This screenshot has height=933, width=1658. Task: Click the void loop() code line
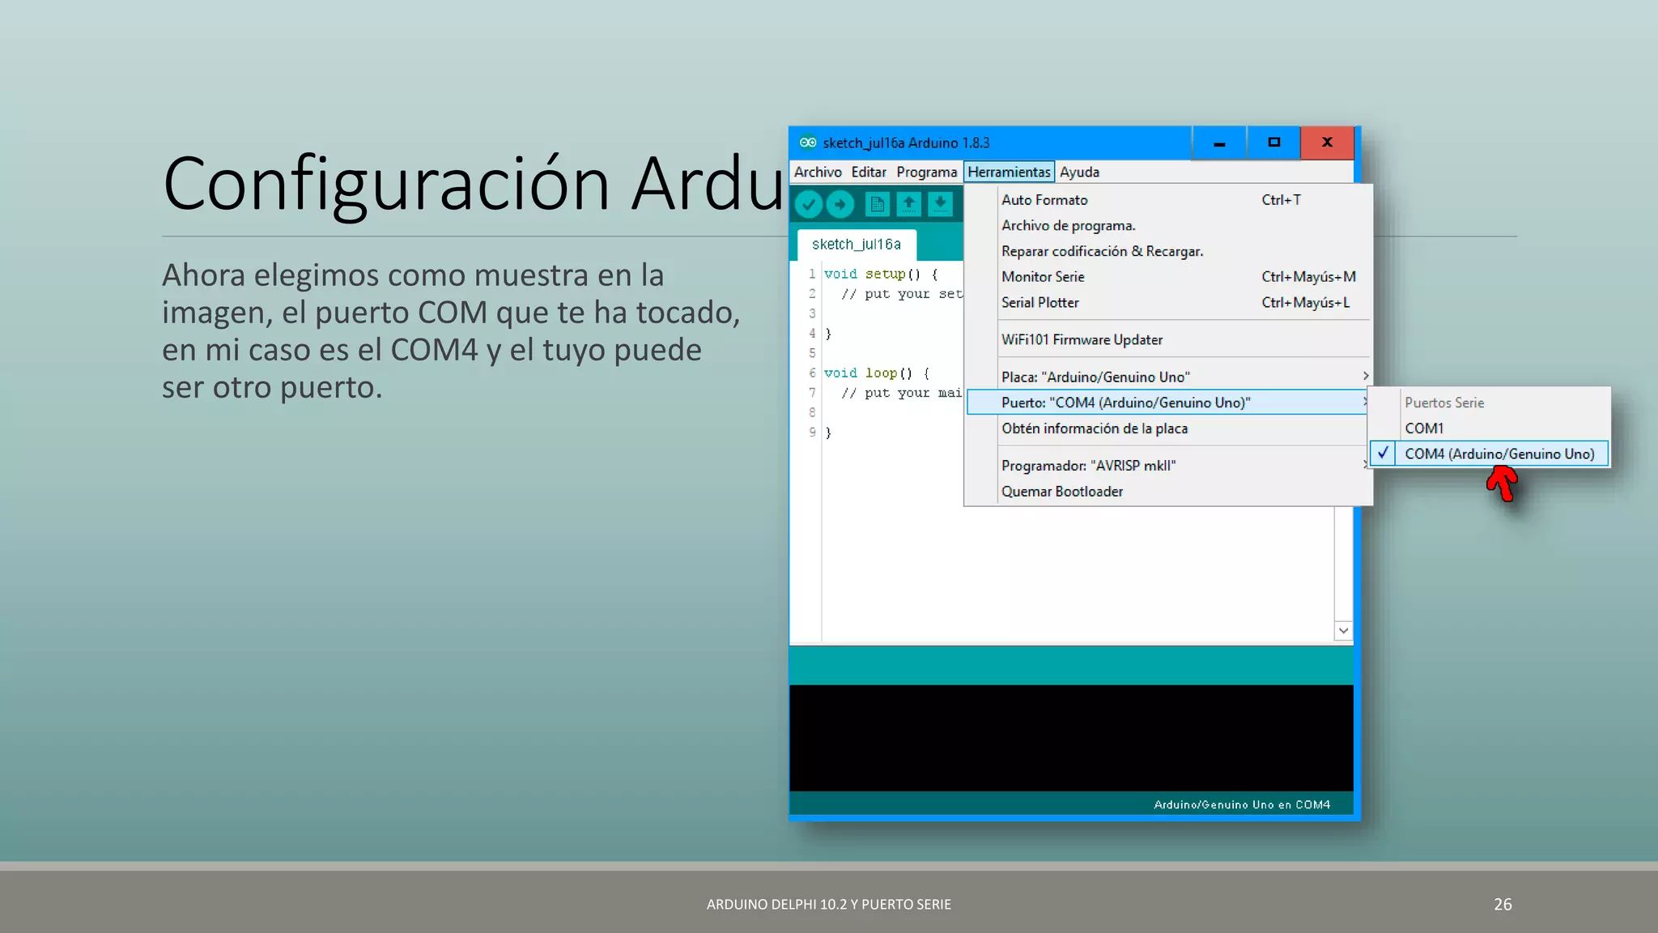[876, 373]
